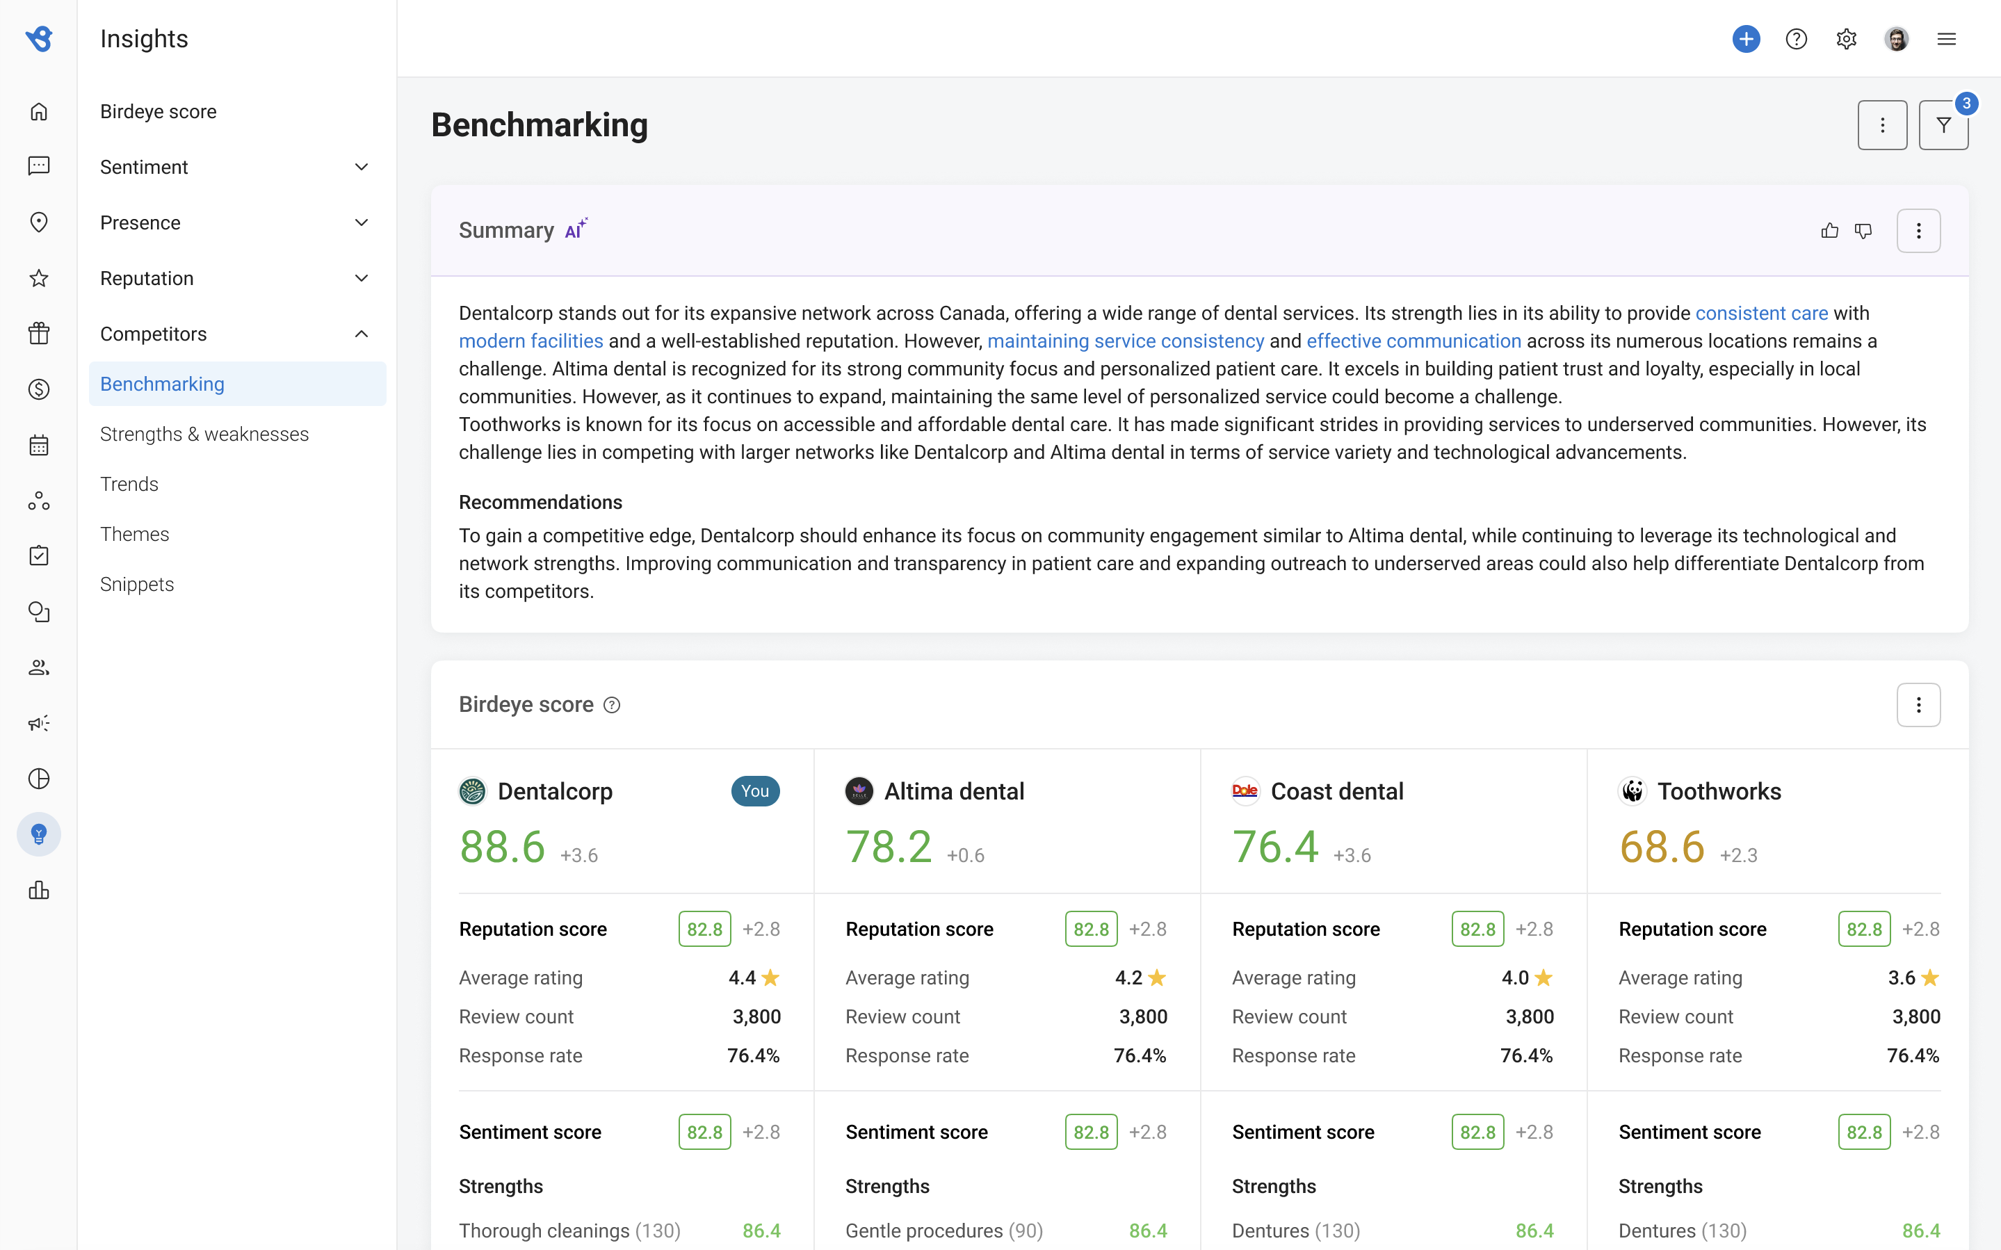Viewport: 2001px width, 1250px height.
Task: Click thumbs down on the Summary
Action: tap(1863, 231)
